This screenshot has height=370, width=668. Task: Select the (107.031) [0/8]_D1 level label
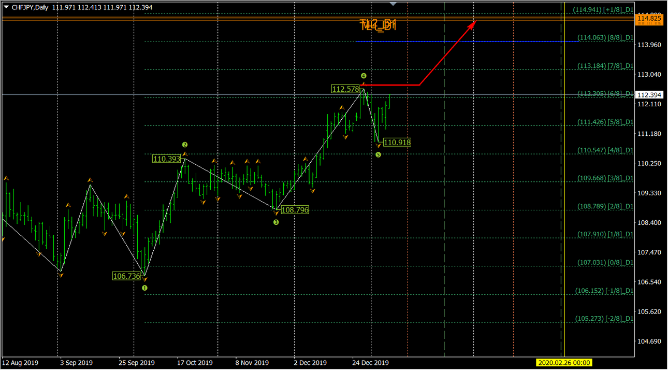pyautogui.click(x=606, y=263)
